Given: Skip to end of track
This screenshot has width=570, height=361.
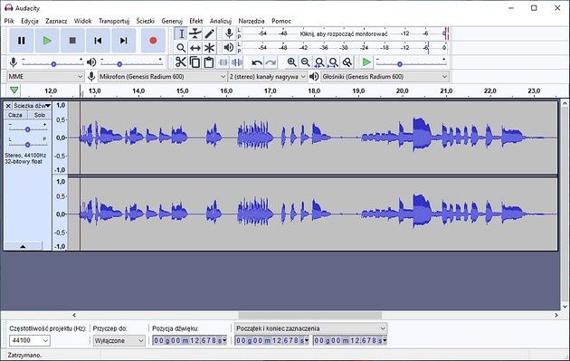Looking at the screenshot, I should tap(124, 41).
